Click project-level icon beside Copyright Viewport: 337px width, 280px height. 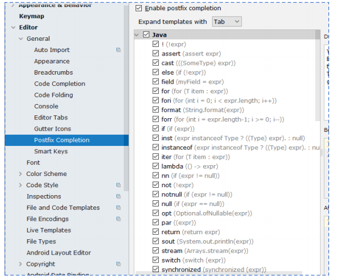coord(119,264)
